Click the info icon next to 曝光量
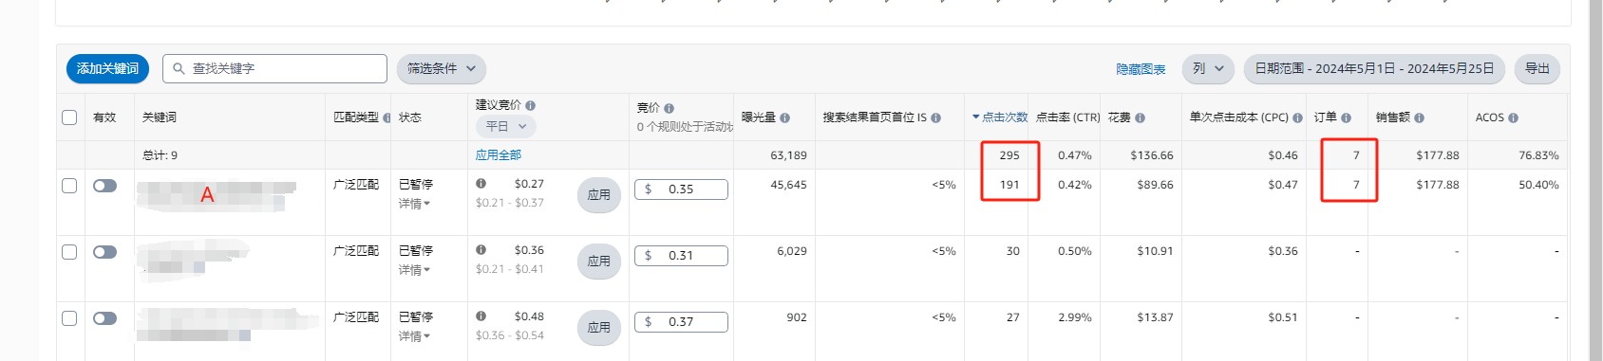Image resolution: width=1603 pixels, height=361 pixels. [x=785, y=118]
